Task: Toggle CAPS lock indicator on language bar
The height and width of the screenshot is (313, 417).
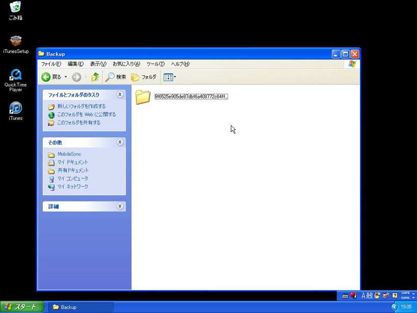Action: [405, 293]
